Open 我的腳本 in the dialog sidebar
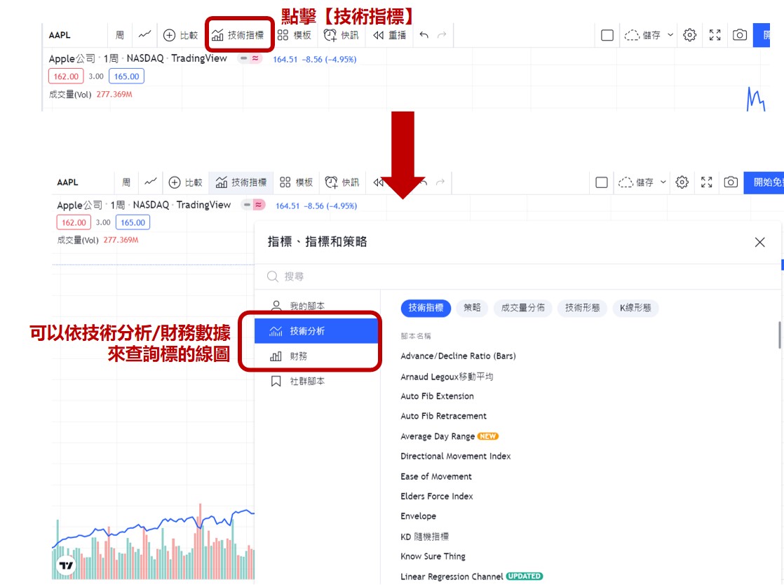 (317, 306)
